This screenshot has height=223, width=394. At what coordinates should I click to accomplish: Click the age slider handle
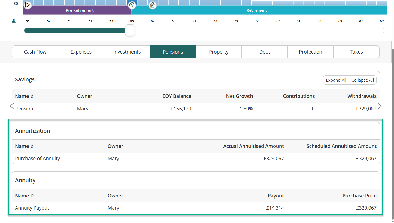pos(130,30)
